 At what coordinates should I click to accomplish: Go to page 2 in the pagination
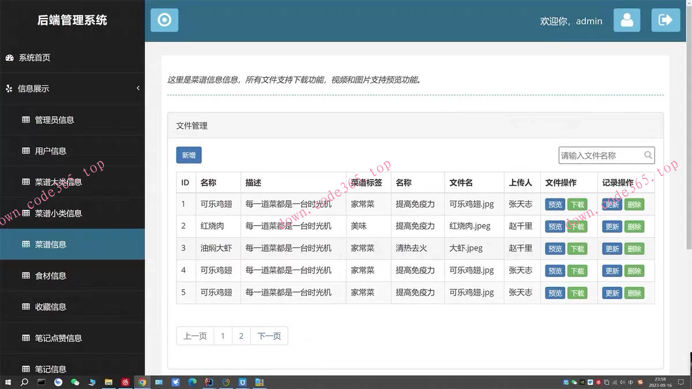click(x=241, y=336)
